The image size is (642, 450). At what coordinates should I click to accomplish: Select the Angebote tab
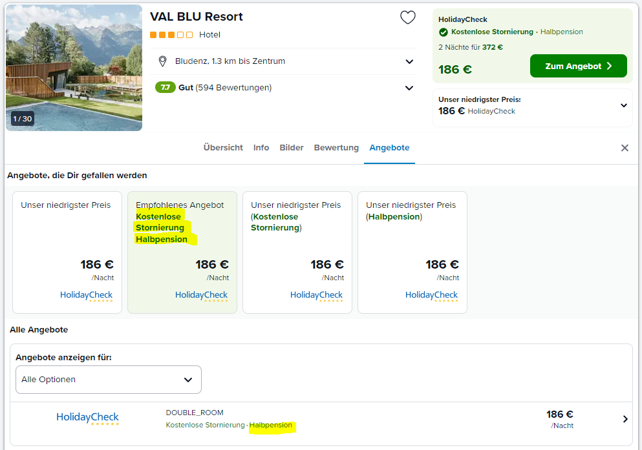389,148
